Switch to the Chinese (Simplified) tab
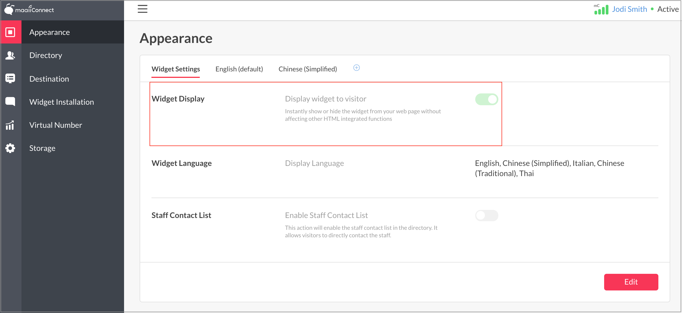This screenshot has width=682, height=313. pyautogui.click(x=307, y=69)
